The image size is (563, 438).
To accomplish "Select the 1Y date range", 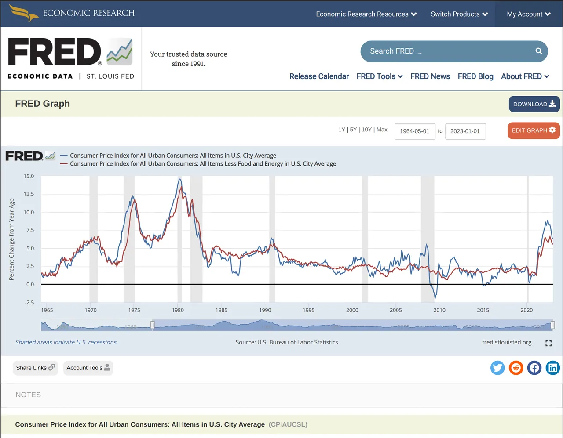I will coord(342,130).
